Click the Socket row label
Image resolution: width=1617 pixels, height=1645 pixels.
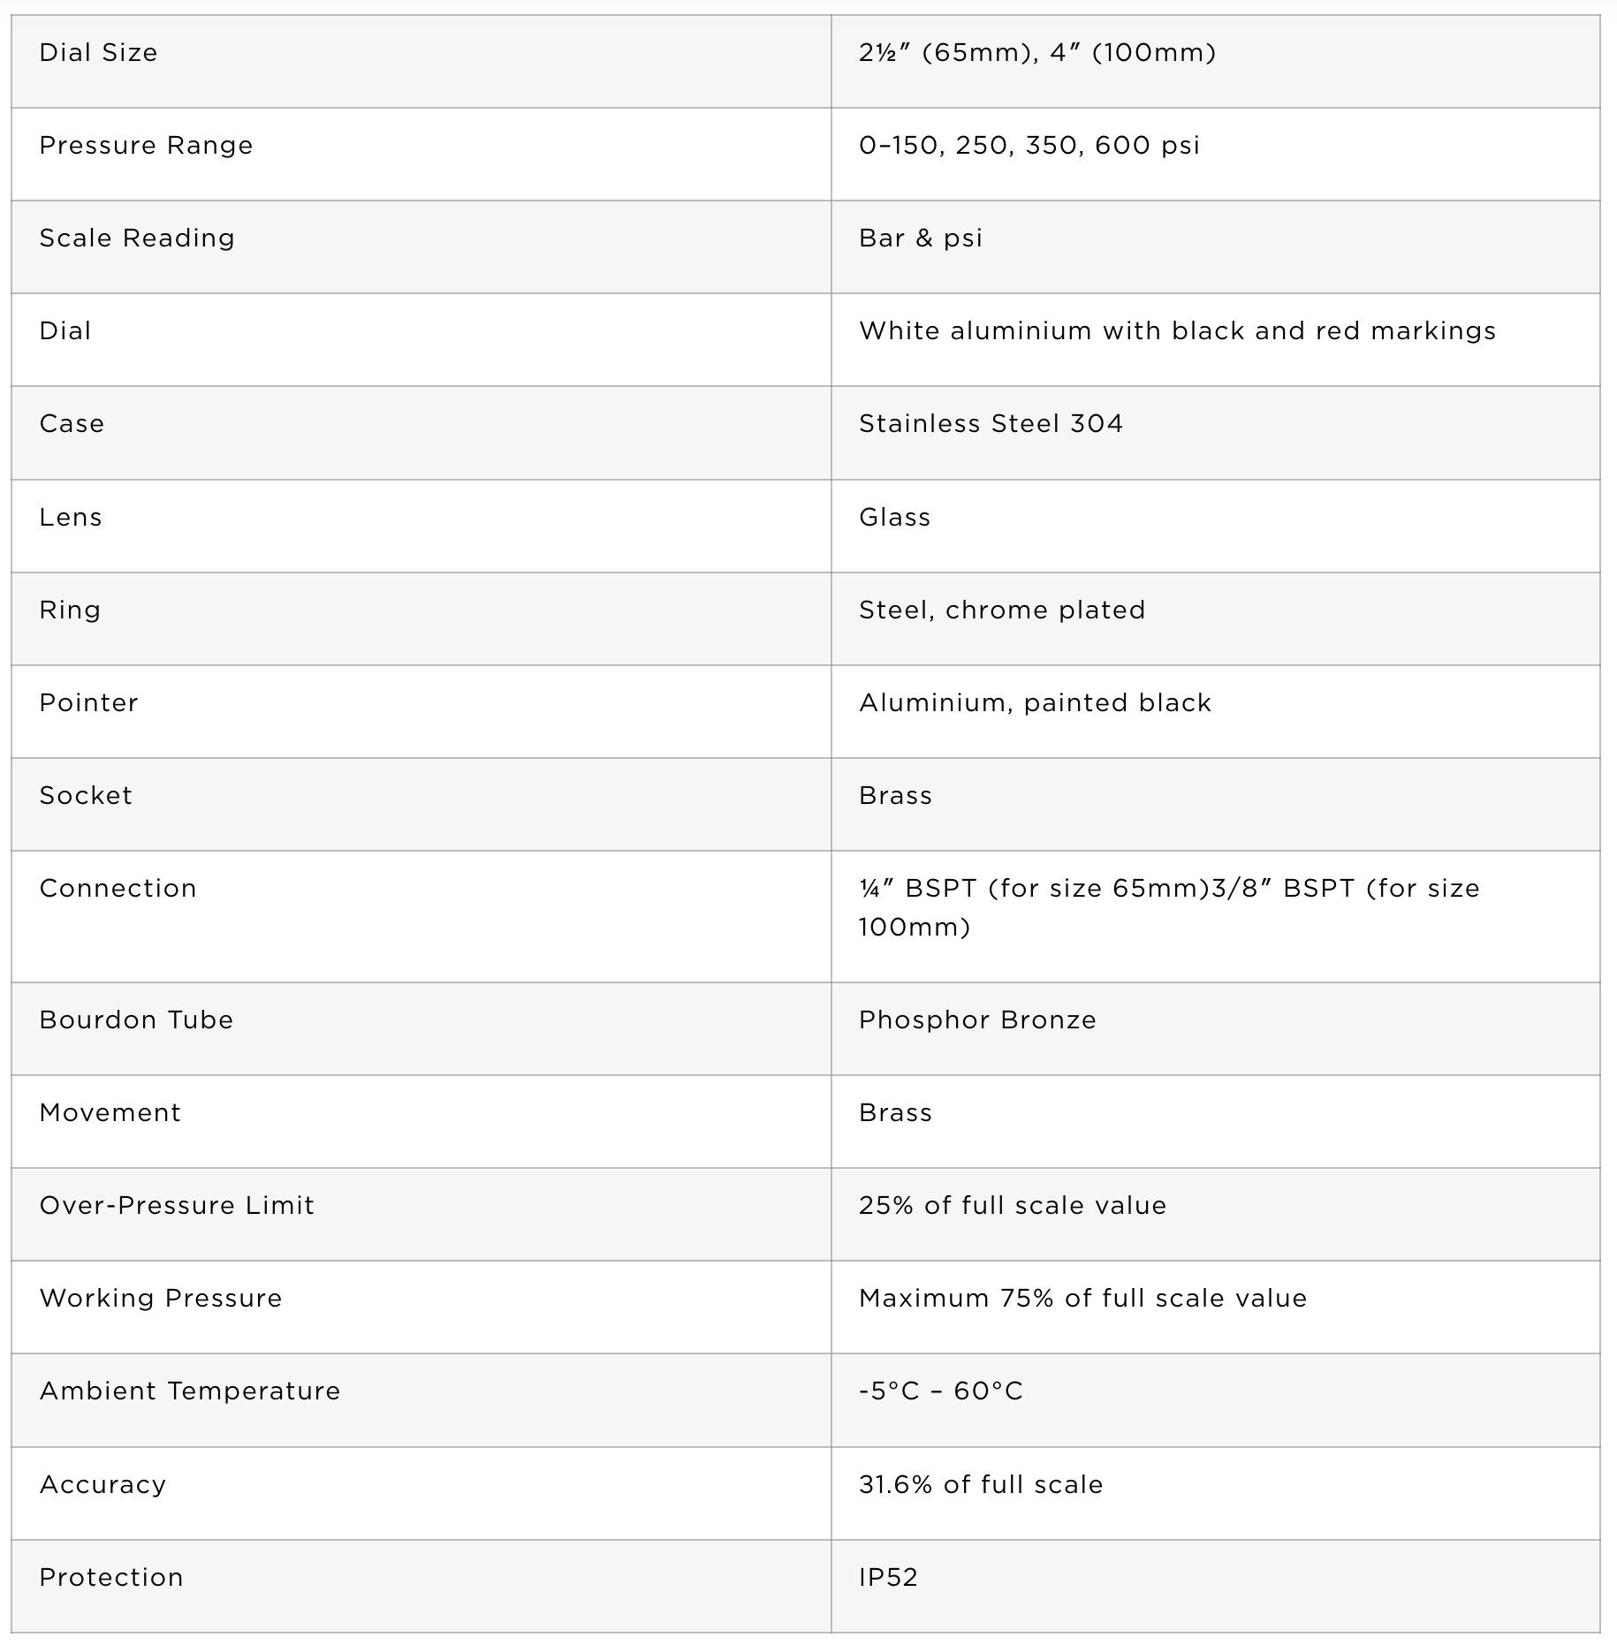click(x=86, y=796)
